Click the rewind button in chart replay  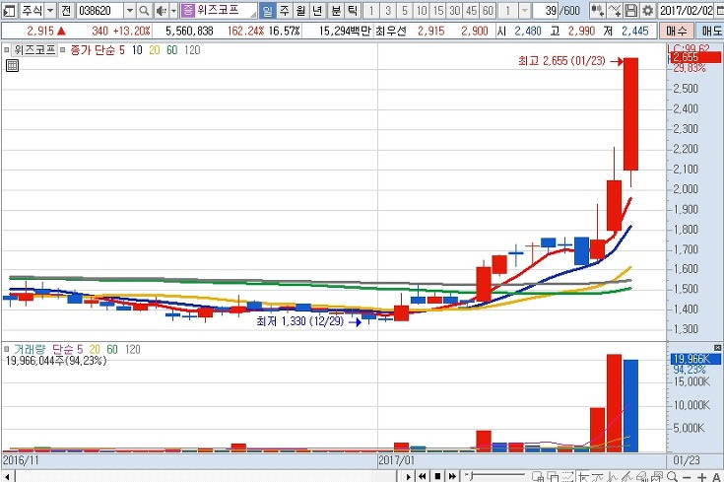click(422, 476)
